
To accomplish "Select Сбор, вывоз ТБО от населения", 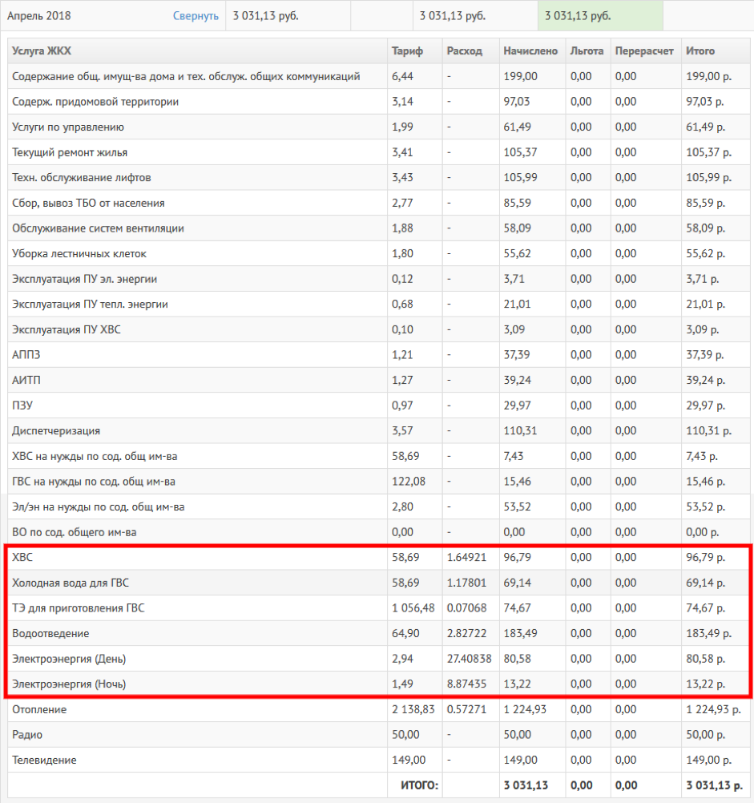I will tap(379, 203).
